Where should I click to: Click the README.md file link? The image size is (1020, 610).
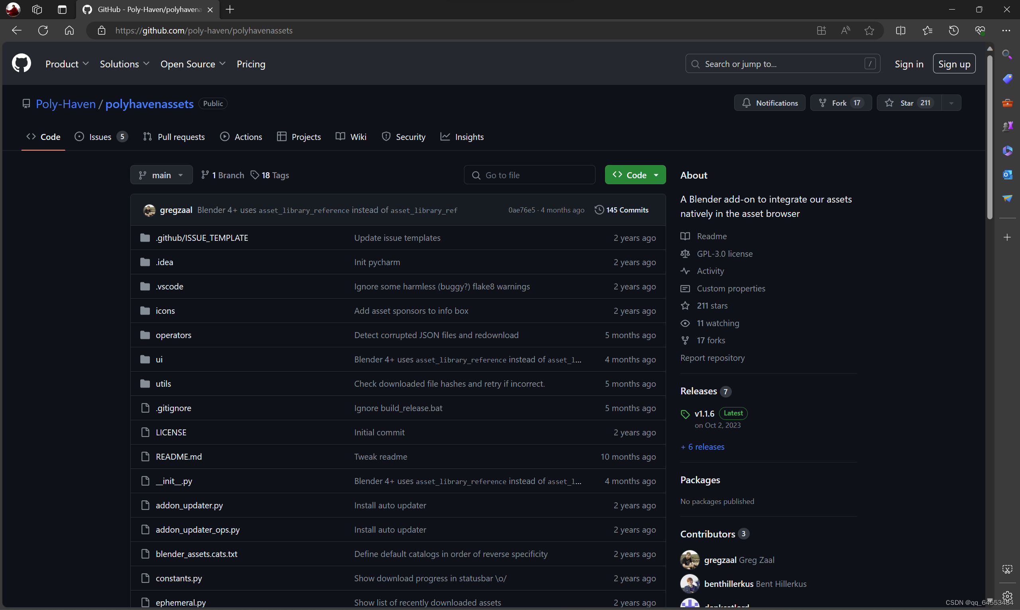click(x=178, y=456)
